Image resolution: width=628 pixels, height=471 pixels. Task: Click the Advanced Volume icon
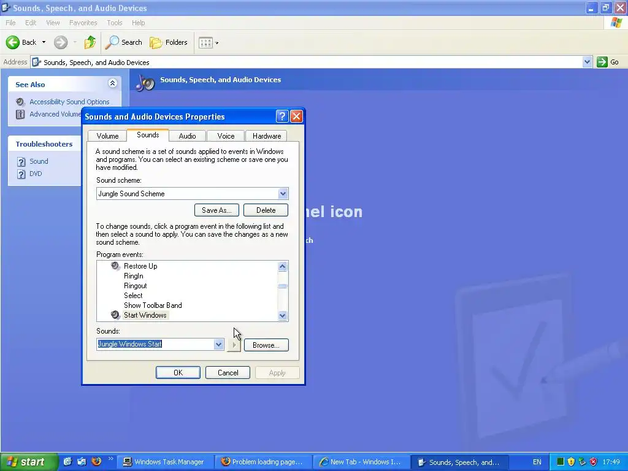tap(20, 114)
